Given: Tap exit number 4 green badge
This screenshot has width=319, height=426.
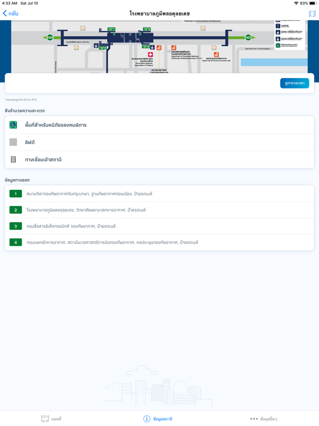Looking at the screenshot, I should click(x=15, y=242).
